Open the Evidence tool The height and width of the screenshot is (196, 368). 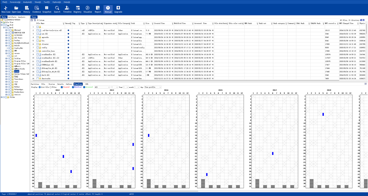pyautogui.click(x=37, y=9)
